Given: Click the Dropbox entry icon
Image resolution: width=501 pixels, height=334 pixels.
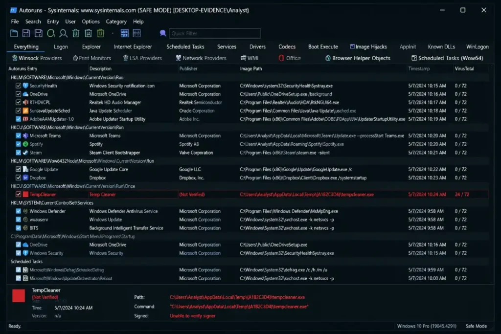Looking at the screenshot, I should [x=25, y=178].
